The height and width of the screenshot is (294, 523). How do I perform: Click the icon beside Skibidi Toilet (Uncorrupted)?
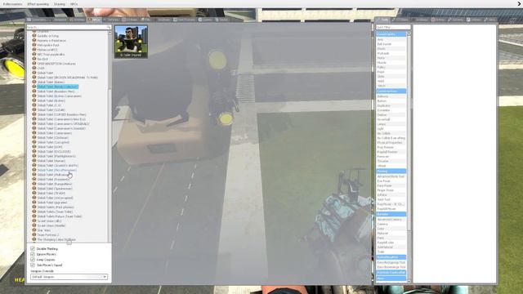point(34,198)
